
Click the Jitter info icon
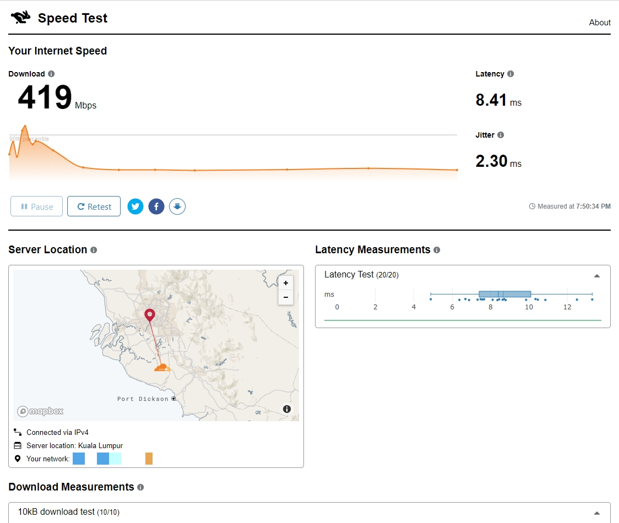[x=501, y=135]
